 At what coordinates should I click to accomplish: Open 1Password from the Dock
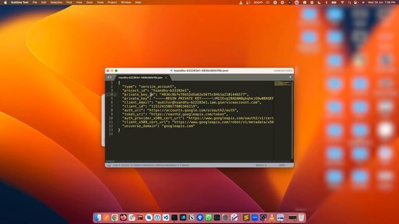[157, 217]
